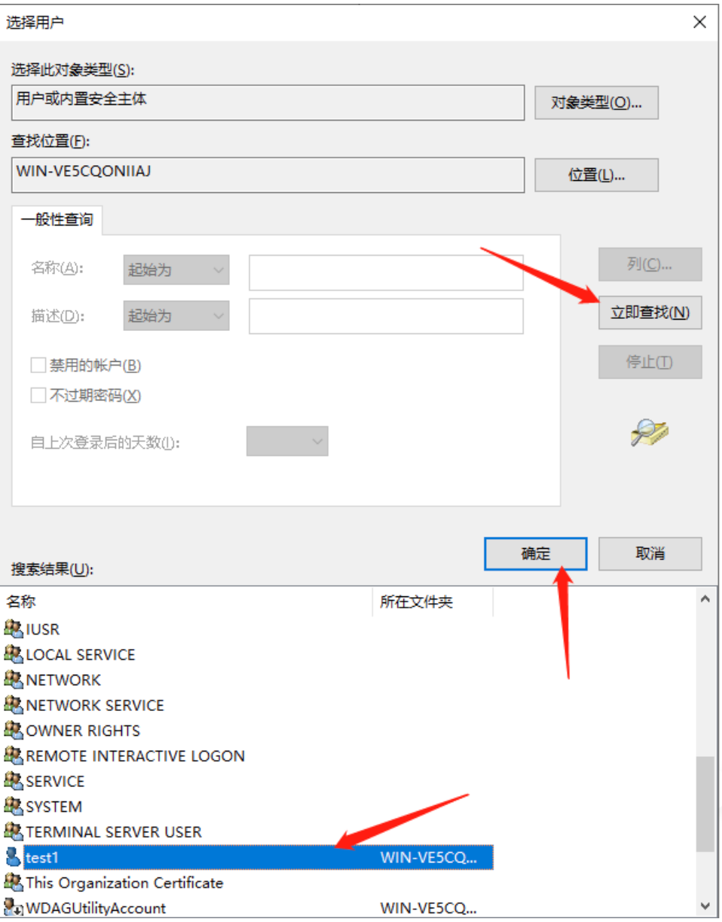
Task: Click the magnifying glass search icon
Action: click(x=650, y=433)
